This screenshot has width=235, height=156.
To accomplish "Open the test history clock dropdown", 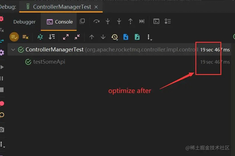I will point(115,37).
